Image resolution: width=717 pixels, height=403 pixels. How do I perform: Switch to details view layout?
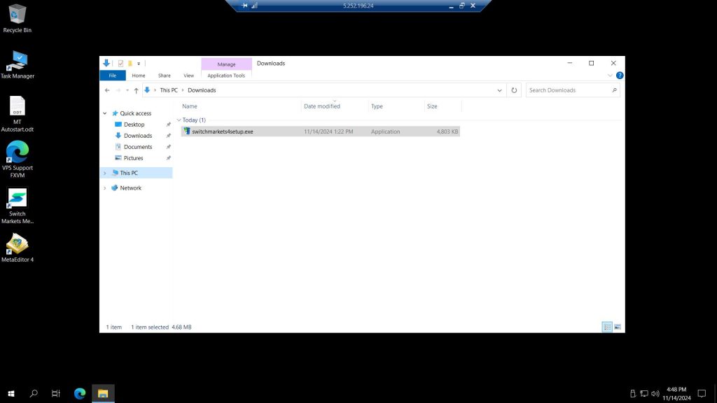607,327
